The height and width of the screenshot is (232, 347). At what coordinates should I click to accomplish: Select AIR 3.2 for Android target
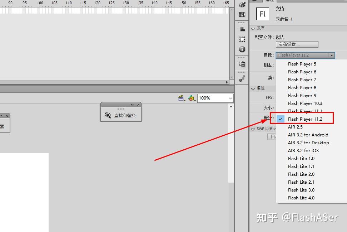[x=308, y=135]
